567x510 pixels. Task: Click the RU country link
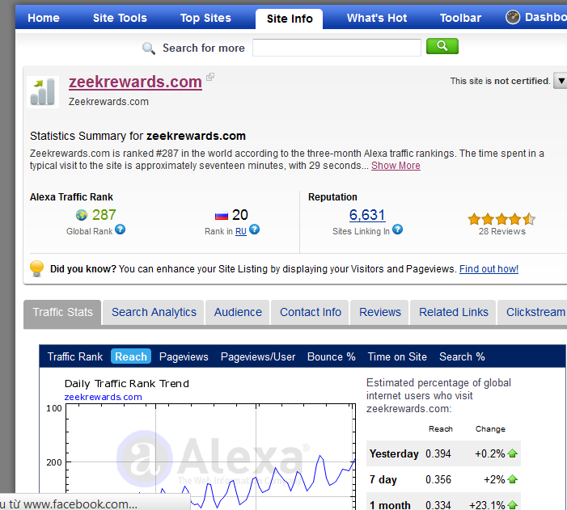241,231
